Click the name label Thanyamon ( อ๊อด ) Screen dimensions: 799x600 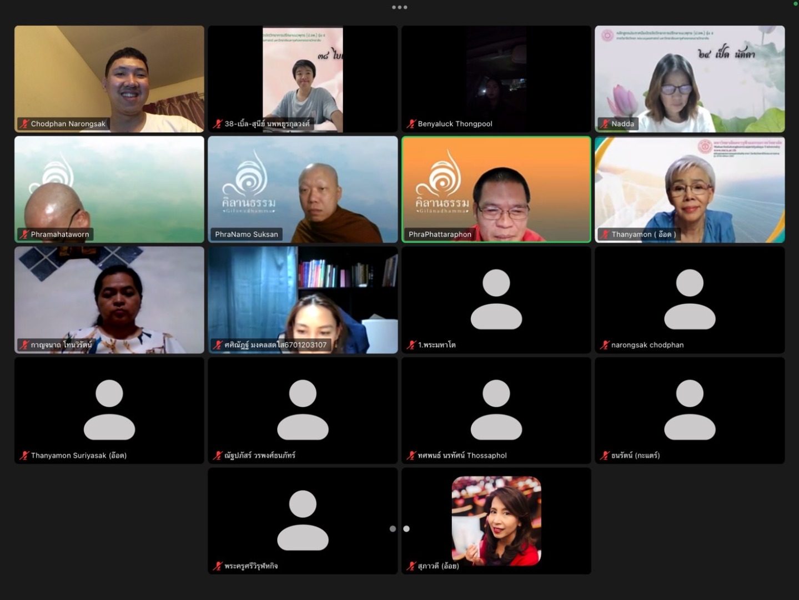[x=643, y=234]
